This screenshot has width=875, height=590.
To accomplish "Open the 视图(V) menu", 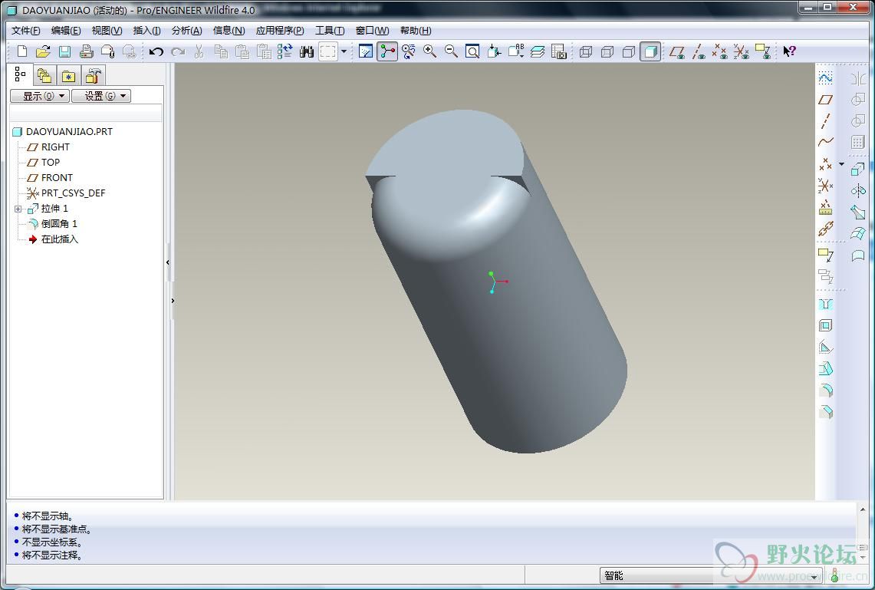I will pyautogui.click(x=107, y=31).
